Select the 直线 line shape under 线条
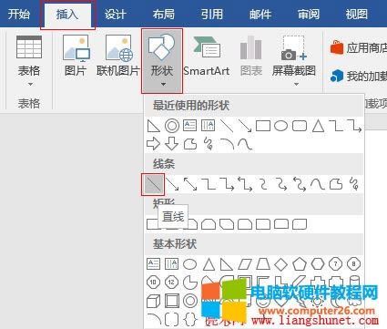The image size is (387, 329). 153,184
